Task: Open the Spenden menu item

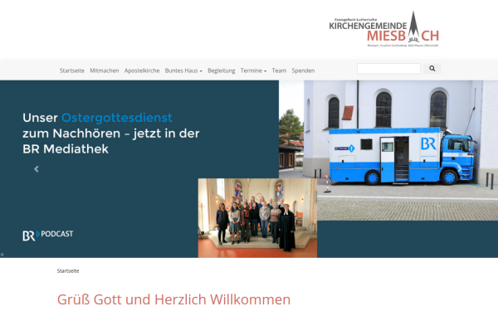Action: (303, 70)
